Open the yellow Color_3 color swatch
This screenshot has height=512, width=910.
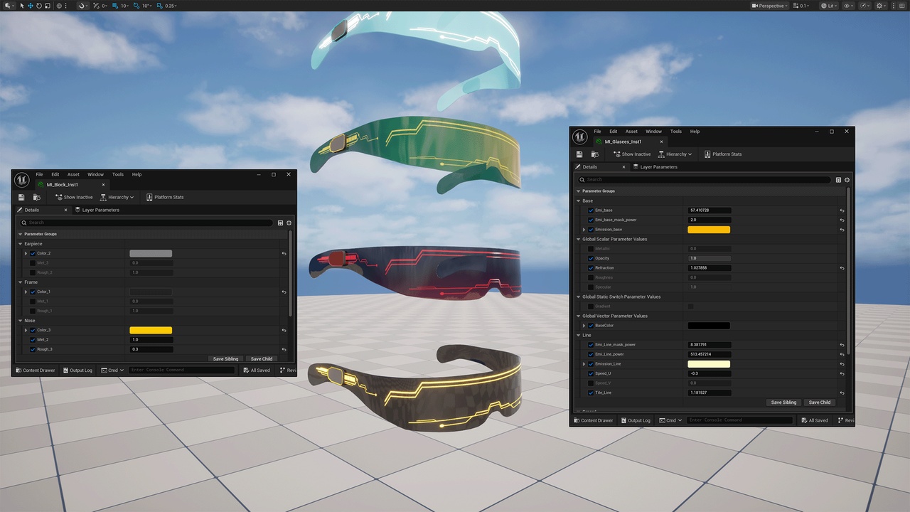151,330
